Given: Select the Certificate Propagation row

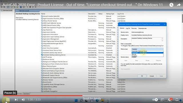Looking at the screenshot, I should [83, 91].
